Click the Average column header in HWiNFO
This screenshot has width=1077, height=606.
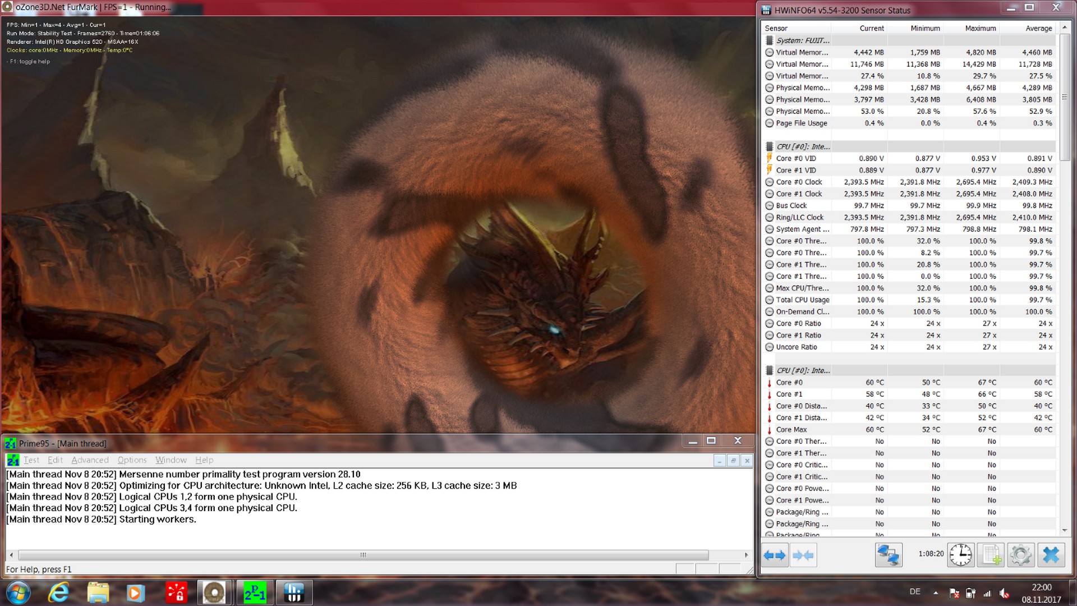point(1028,28)
